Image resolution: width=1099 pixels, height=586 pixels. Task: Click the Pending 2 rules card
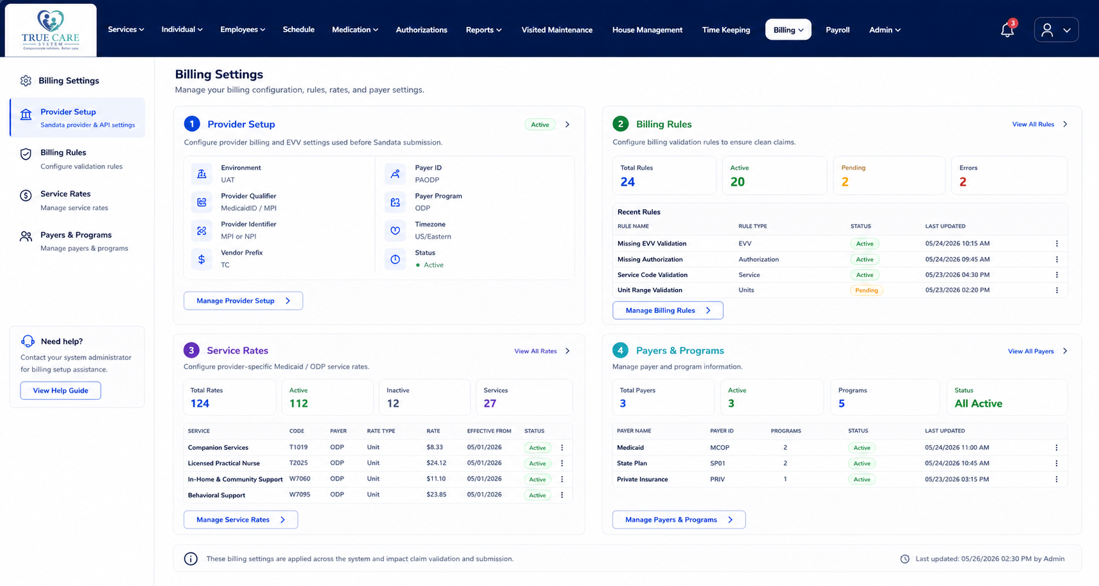tap(889, 175)
